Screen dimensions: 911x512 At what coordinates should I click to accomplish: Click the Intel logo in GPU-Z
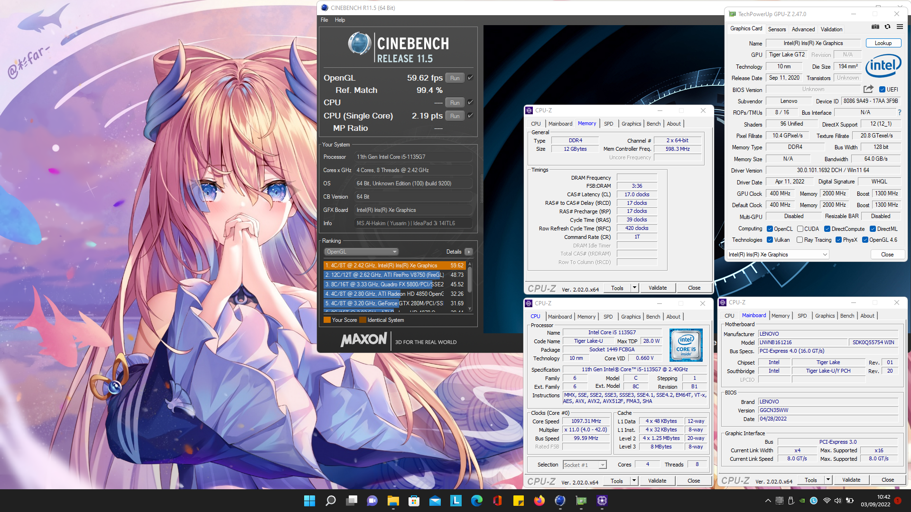883,66
